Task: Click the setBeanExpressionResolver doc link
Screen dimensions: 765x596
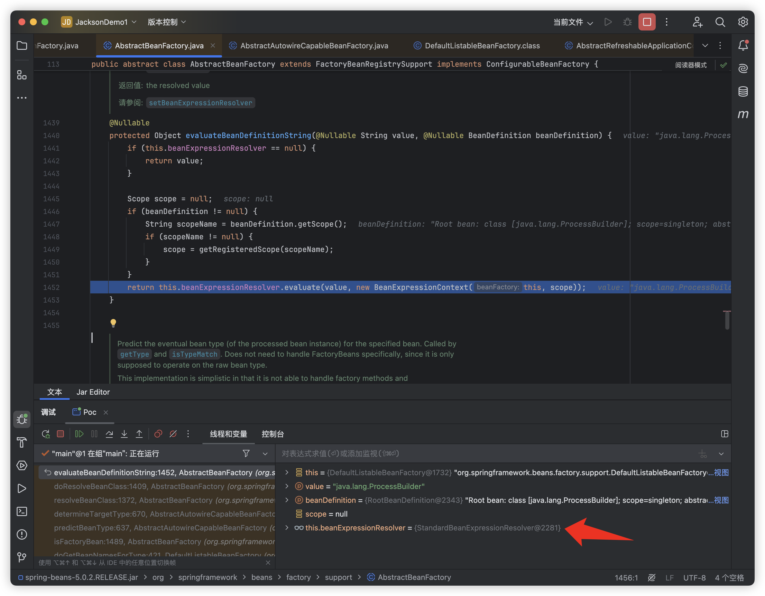Action: [x=200, y=103]
